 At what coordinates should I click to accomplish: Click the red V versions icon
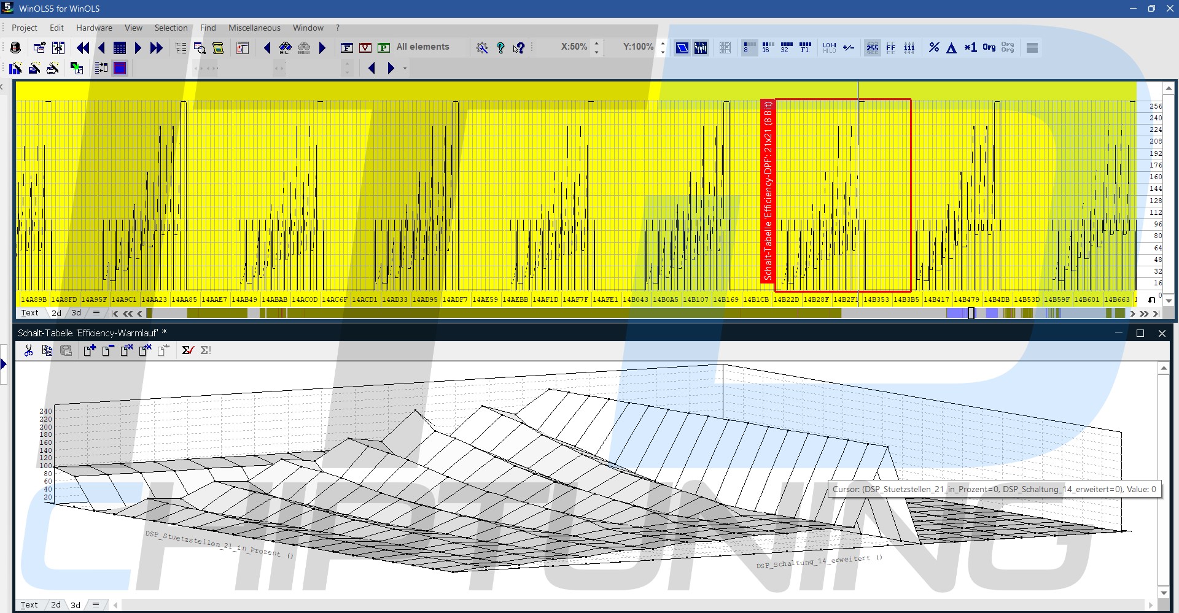[x=365, y=47]
